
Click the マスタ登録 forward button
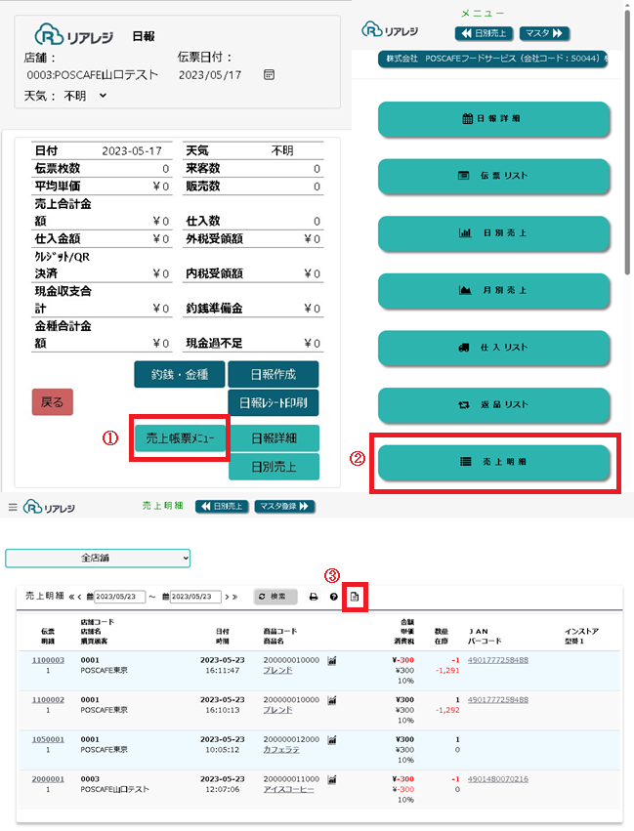click(284, 507)
